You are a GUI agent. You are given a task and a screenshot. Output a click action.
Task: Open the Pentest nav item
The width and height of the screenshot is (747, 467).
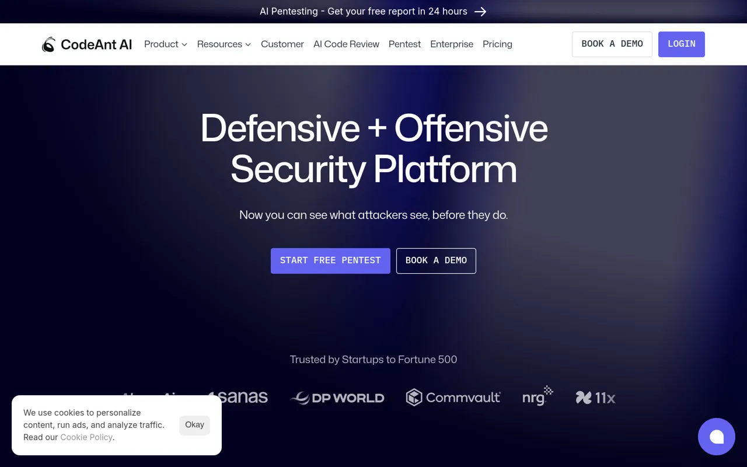404,44
